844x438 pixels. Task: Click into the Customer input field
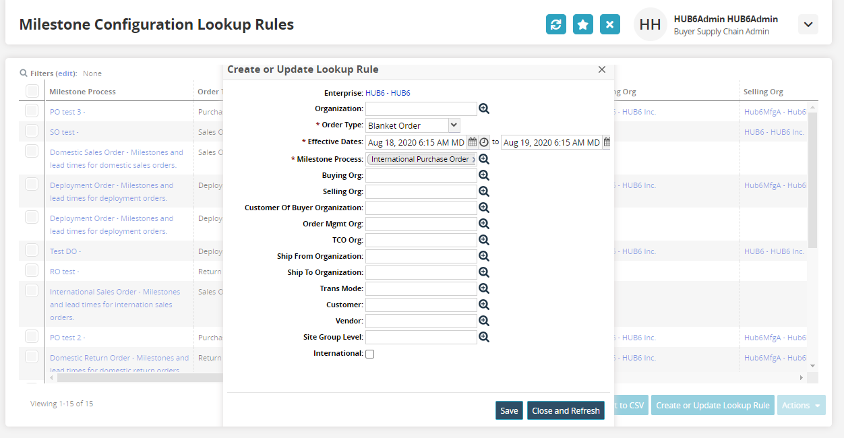(421, 305)
